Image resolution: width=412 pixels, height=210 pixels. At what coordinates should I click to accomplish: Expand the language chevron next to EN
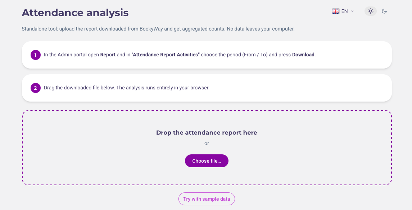pos(352,11)
